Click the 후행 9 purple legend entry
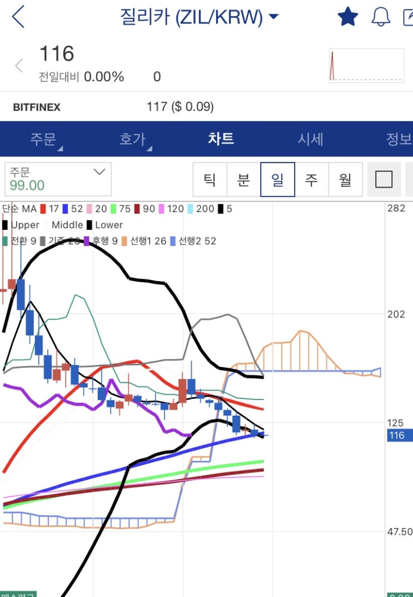Viewport: 413px width, 597px height. click(101, 240)
